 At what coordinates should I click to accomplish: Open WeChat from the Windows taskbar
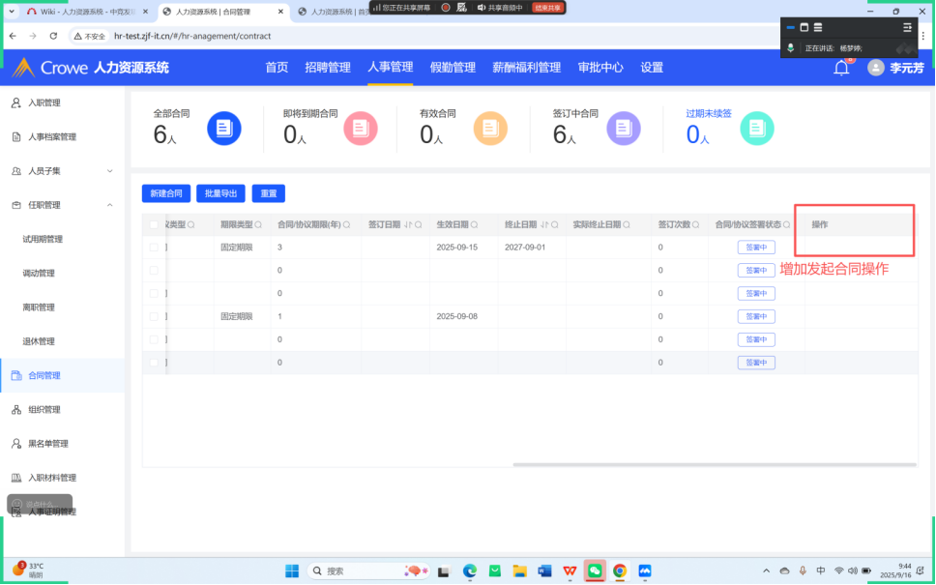click(595, 570)
